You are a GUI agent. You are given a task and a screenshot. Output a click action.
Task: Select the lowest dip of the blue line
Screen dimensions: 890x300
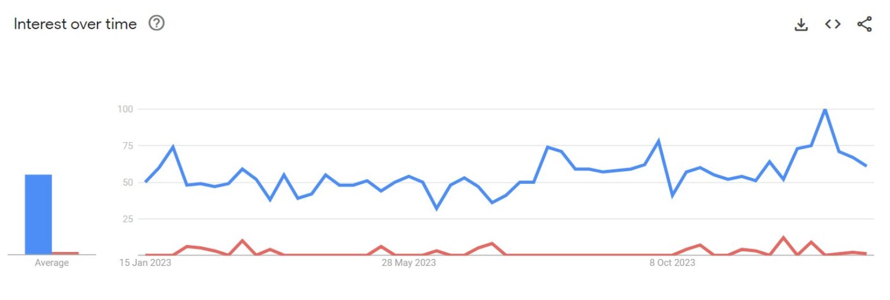point(436,209)
